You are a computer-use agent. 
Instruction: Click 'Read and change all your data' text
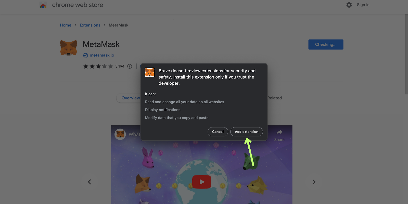[184, 102]
